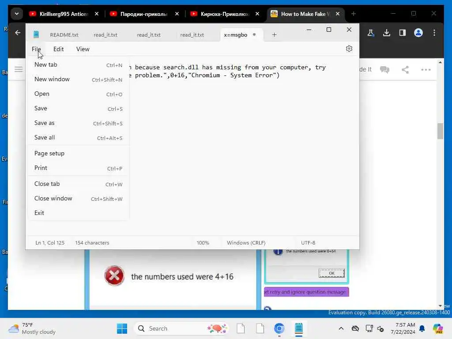Click the red error X image on page

point(114,275)
